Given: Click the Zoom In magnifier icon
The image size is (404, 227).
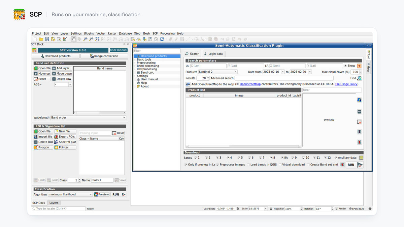Looking at the screenshot, I should (x=86, y=39).
